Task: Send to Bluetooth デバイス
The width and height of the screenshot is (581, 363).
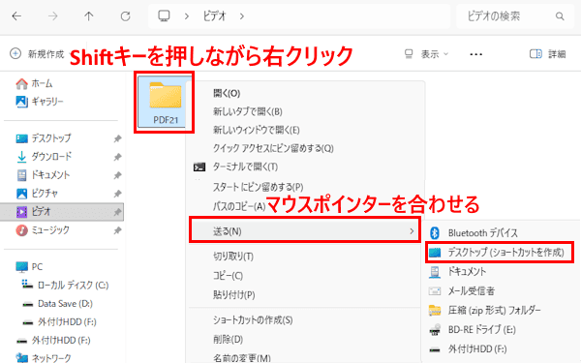Action: pos(482,233)
